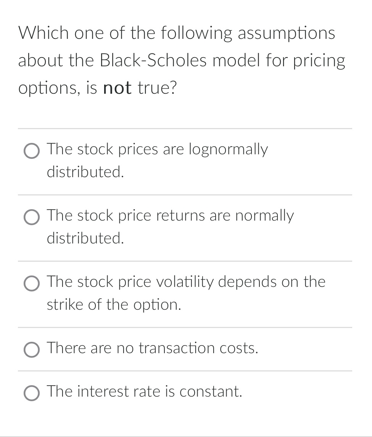Select the lognormally distributed prices radio button

[x=32, y=151]
